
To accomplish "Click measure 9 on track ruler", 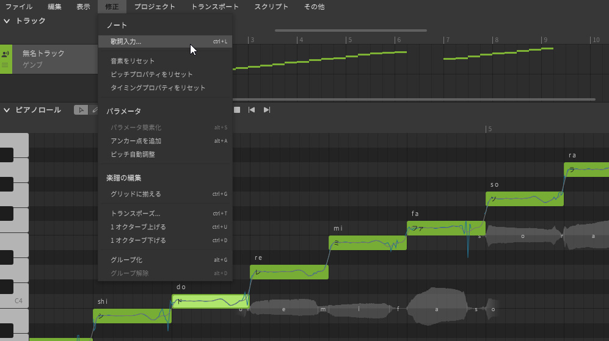I will tap(545, 40).
